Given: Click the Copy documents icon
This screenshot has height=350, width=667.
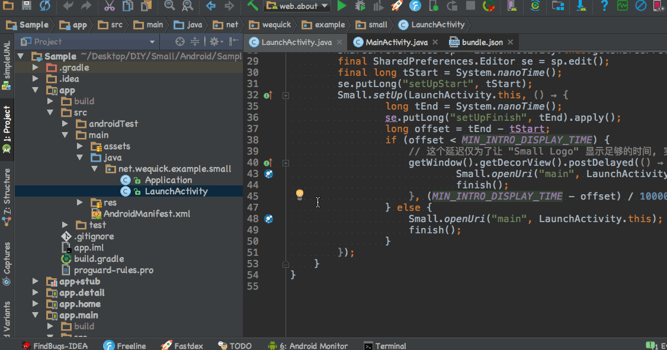Looking at the screenshot, I should point(127,5).
